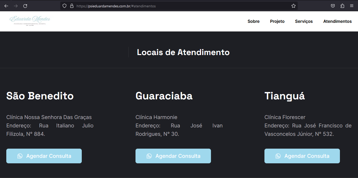Click the WhatsApp icon on Guaraciaba's button
The width and height of the screenshot is (358, 178).
[x=149, y=156]
